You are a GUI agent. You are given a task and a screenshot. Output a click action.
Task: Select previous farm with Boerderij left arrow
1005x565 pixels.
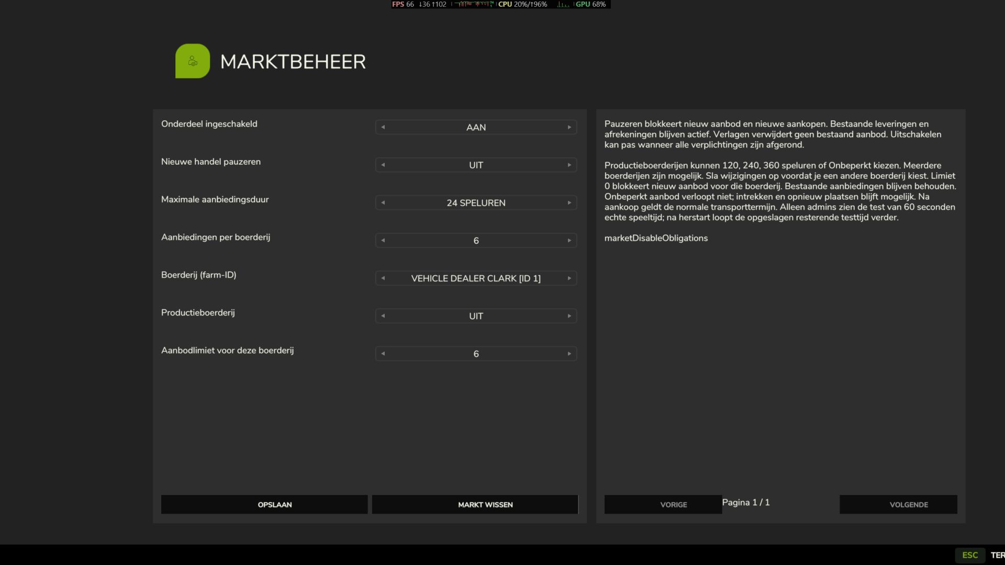click(x=383, y=278)
